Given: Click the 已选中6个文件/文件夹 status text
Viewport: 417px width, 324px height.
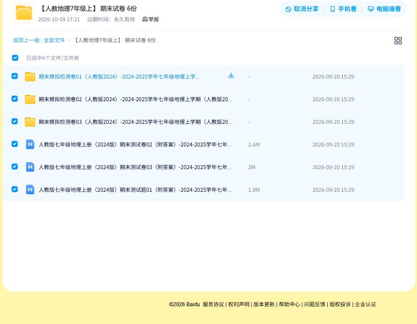Looking at the screenshot, I should pos(53,58).
